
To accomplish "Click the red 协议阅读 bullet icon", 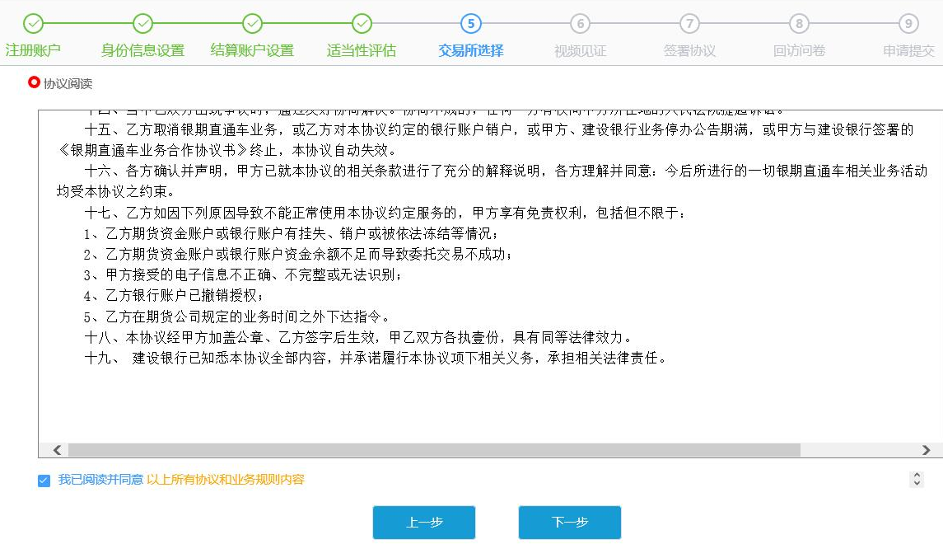I will [x=34, y=82].
